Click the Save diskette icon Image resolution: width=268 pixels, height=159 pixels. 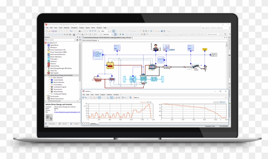[53, 31]
